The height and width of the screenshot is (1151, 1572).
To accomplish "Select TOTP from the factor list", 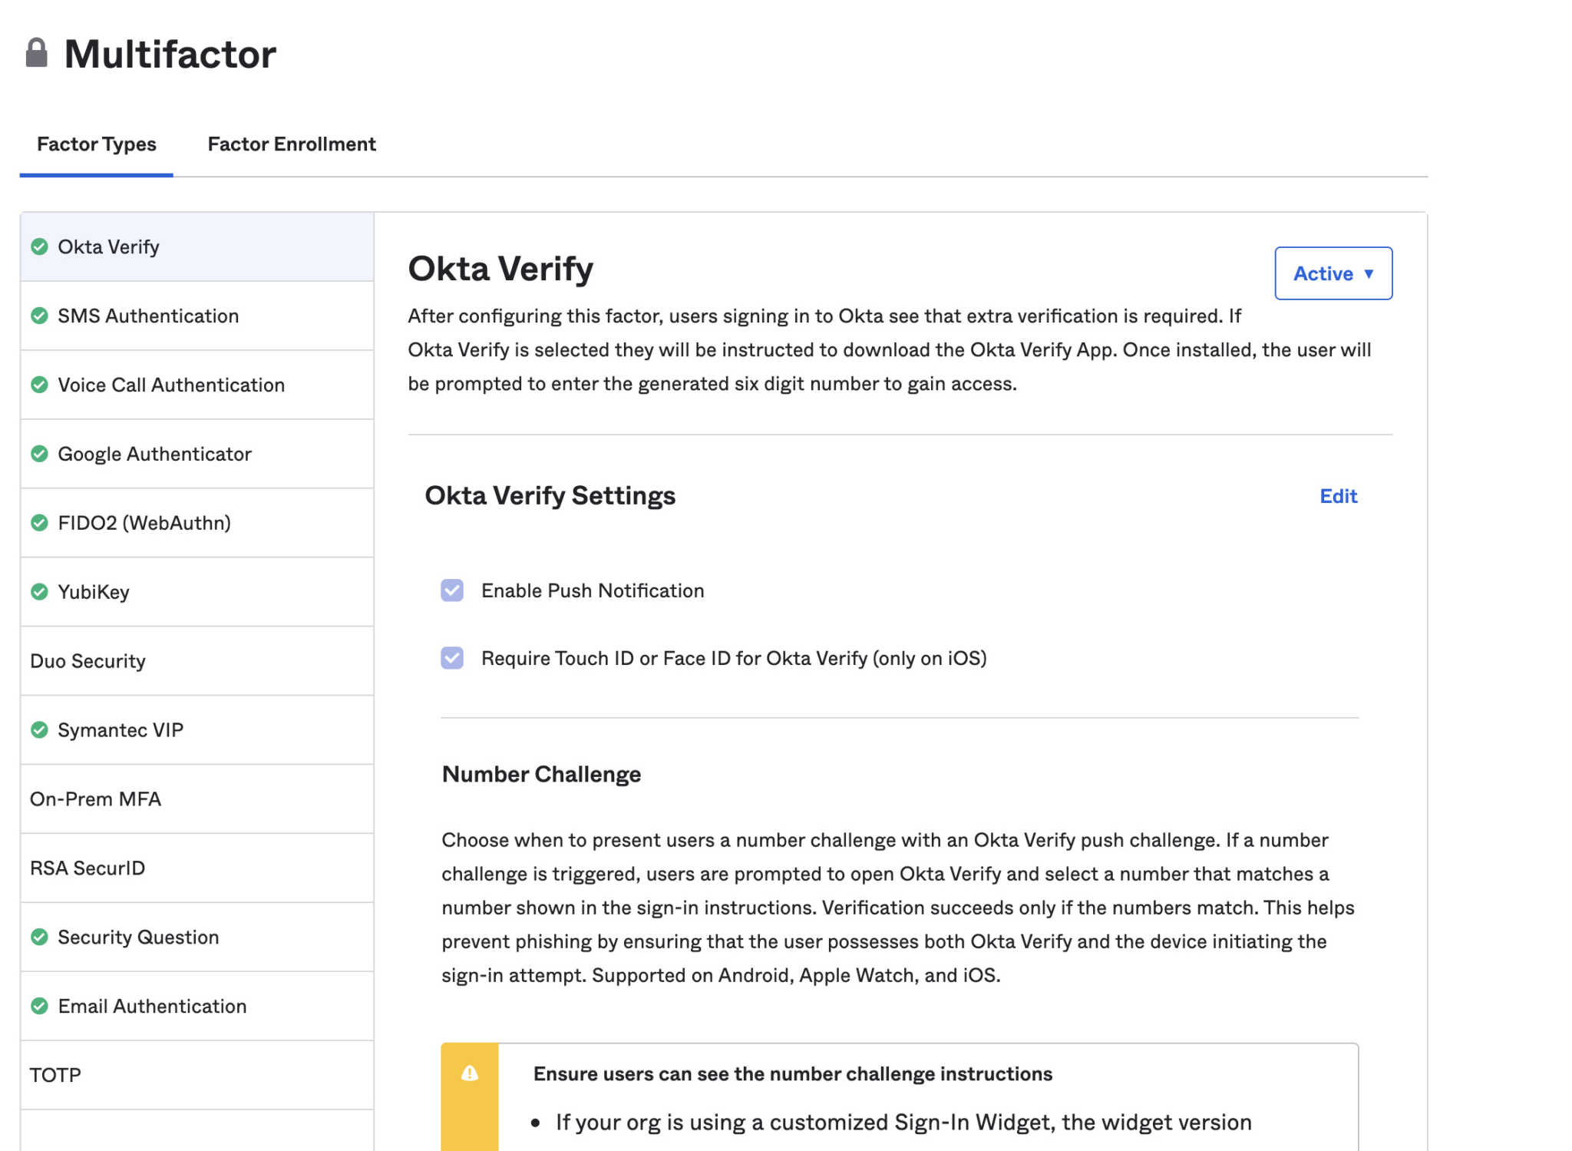I will (x=55, y=1075).
